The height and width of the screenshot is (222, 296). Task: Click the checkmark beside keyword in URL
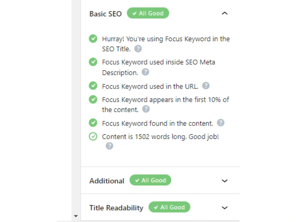[x=93, y=86]
